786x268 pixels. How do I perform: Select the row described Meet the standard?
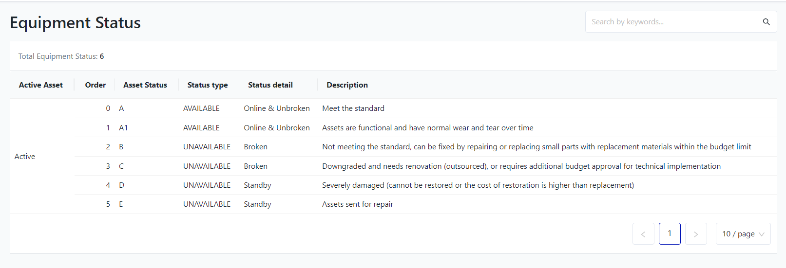click(353, 108)
